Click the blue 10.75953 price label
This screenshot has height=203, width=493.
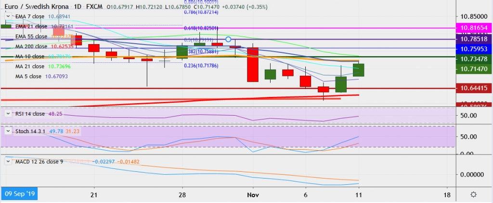coord(474,49)
